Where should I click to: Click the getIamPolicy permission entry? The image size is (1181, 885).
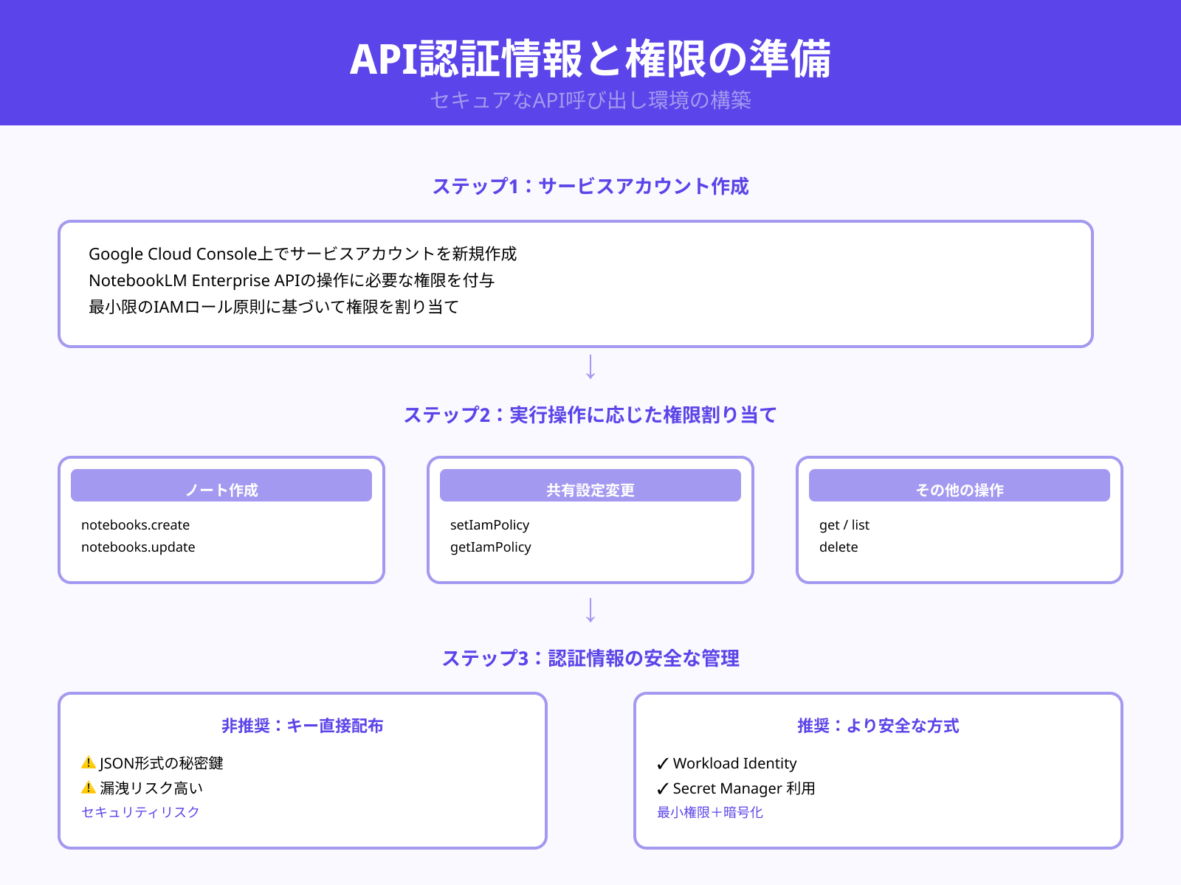491,547
